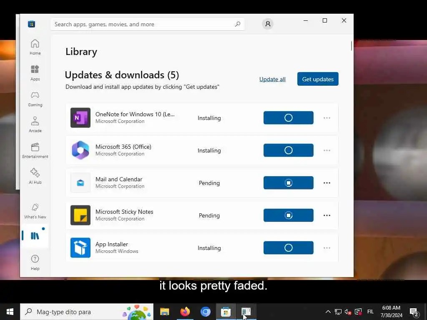The height and width of the screenshot is (320, 427).
Task: Click the App Installer installing progress button
Action: 289,248
